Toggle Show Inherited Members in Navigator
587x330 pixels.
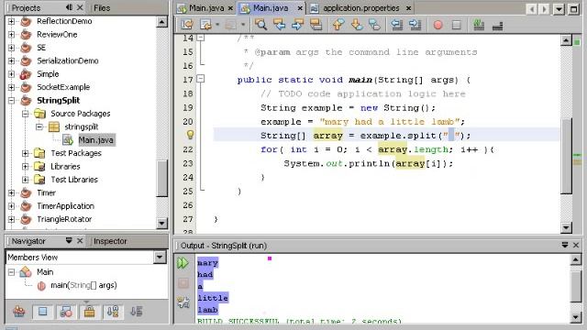point(19,312)
